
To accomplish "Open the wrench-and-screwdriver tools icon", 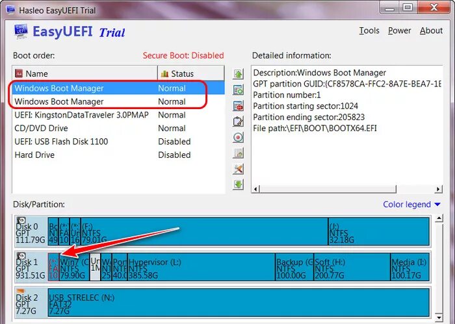I will point(238,168).
